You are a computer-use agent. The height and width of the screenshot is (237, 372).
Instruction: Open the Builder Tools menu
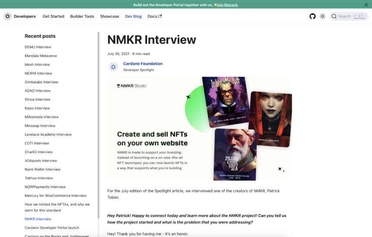coord(82,16)
